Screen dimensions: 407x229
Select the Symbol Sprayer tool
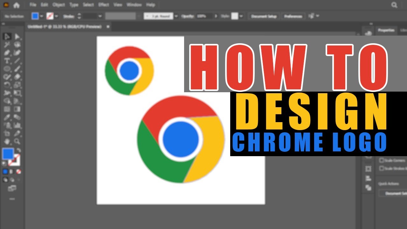click(x=7, y=125)
